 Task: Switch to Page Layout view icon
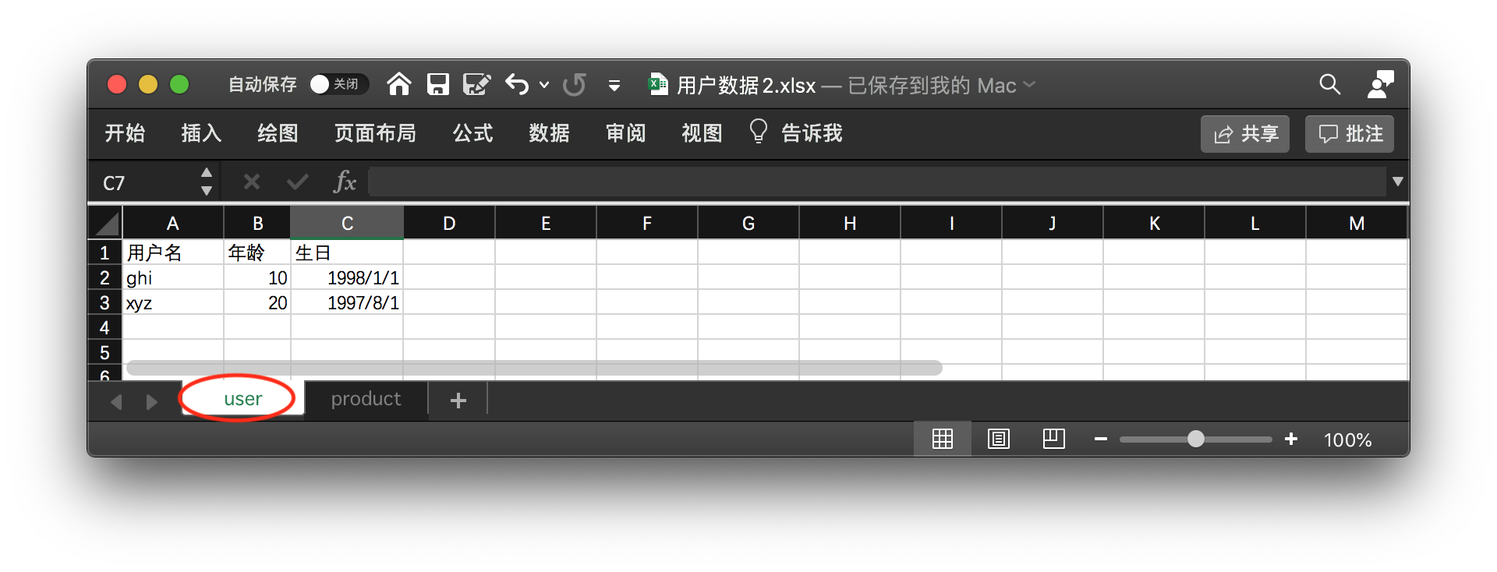(999, 439)
